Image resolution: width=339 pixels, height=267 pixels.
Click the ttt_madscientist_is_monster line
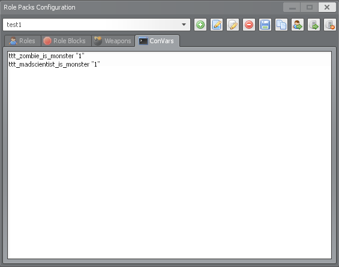tap(54, 64)
